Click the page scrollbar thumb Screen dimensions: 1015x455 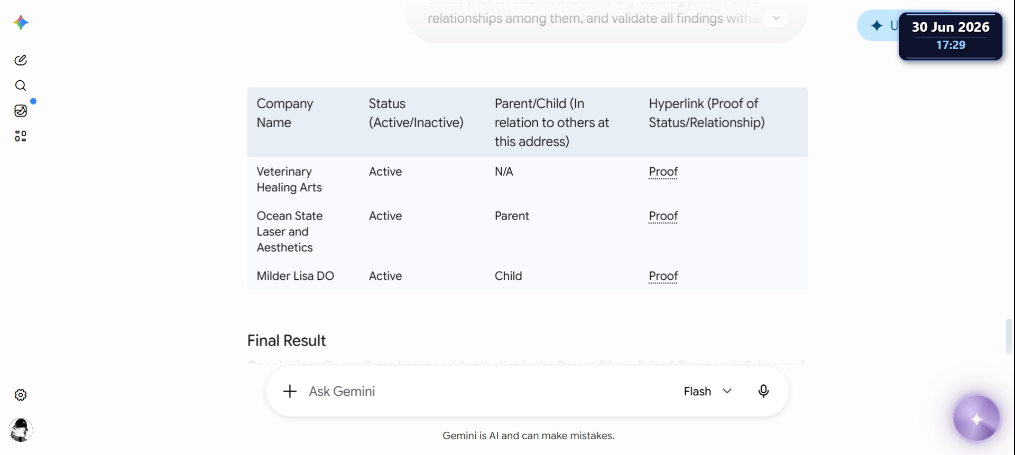click(1009, 337)
